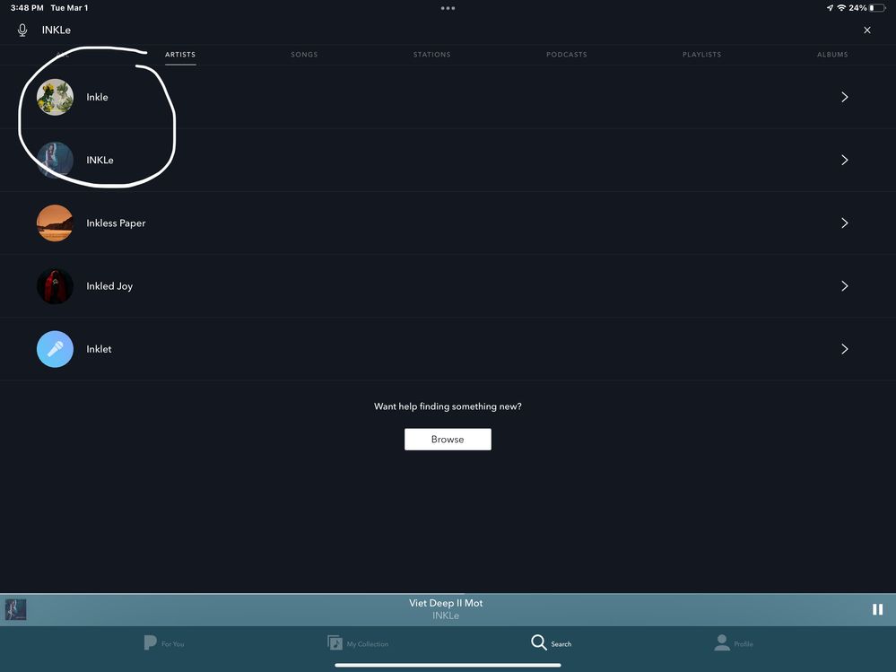896x672 pixels.
Task: Tap the Inklet microphone avatar
Action: click(x=55, y=349)
